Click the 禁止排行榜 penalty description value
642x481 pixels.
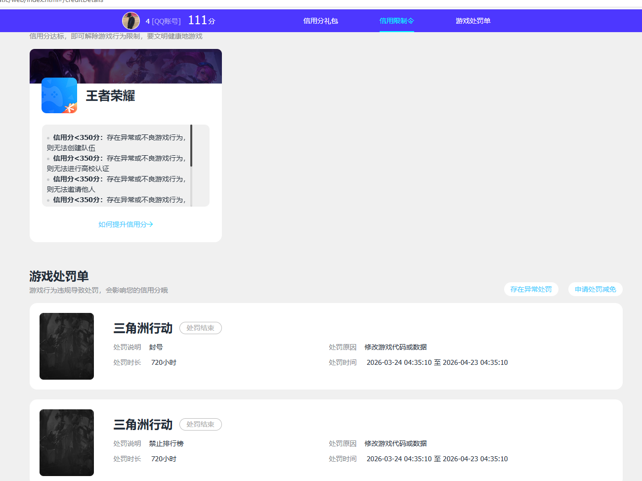click(166, 443)
